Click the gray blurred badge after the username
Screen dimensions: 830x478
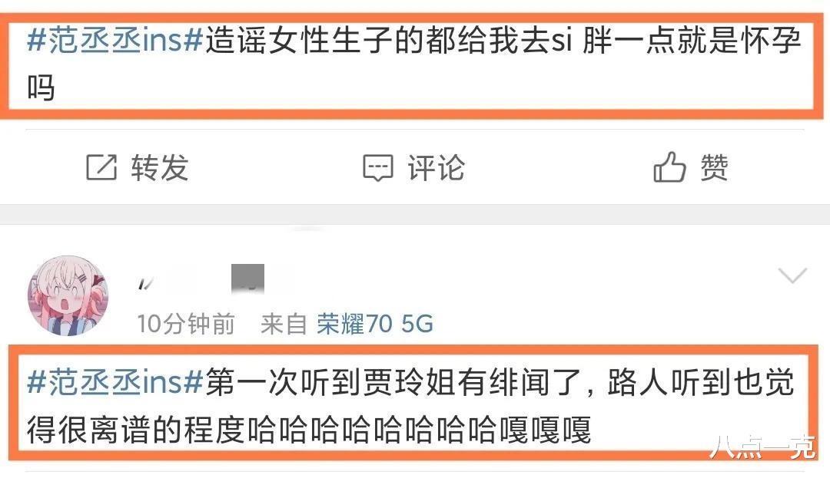(x=247, y=278)
